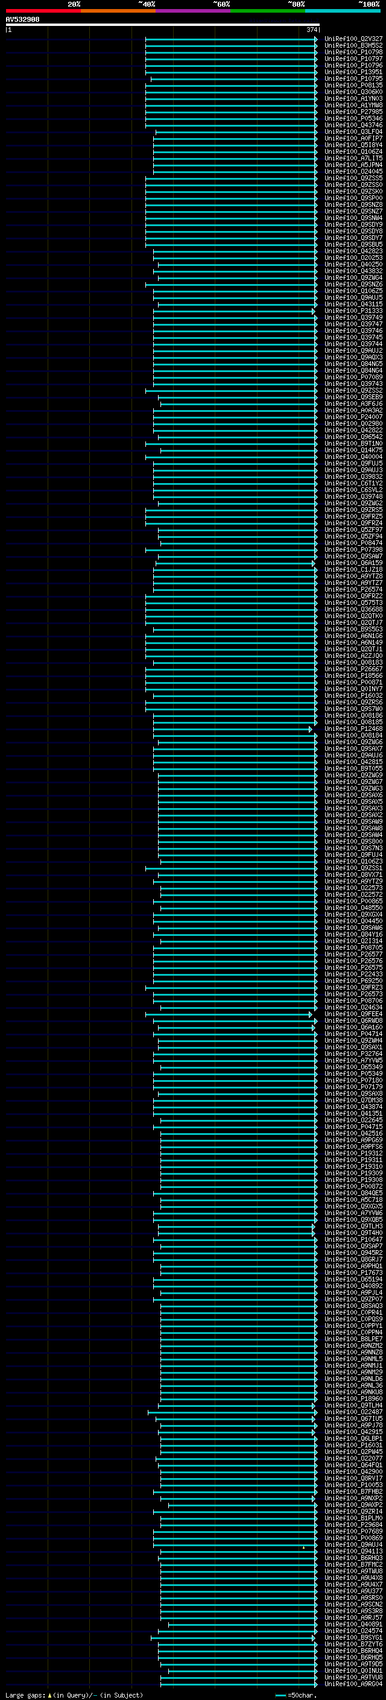The height and width of the screenshot is (1700, 386).
Task: Select hit UniRef100_P18566
Action: coord(353,675)
